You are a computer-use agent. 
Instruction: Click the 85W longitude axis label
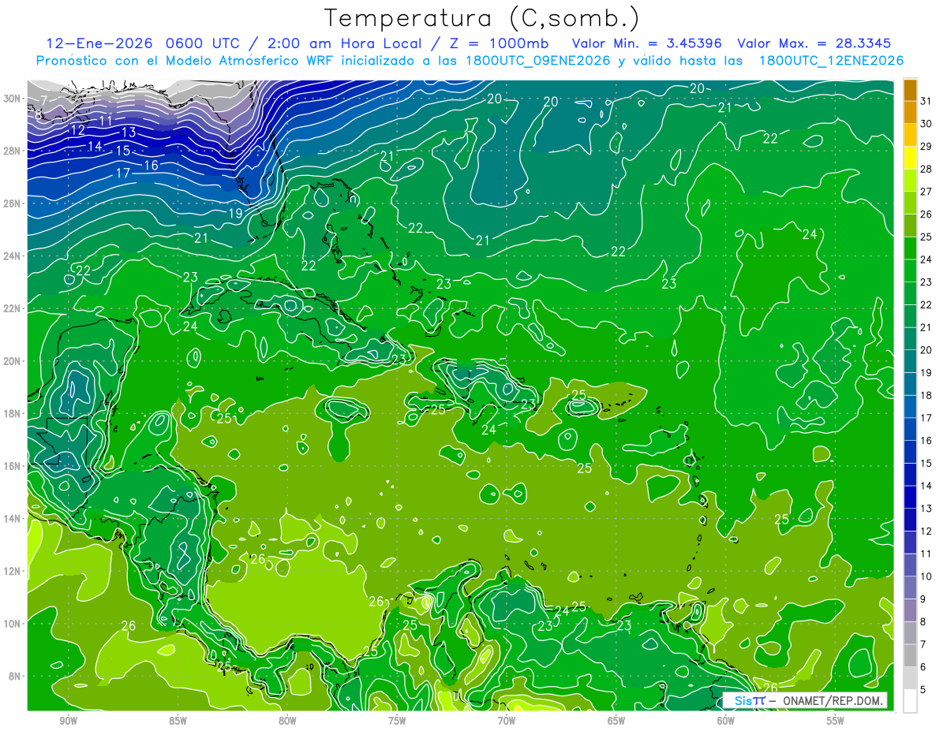coord(178,721)
